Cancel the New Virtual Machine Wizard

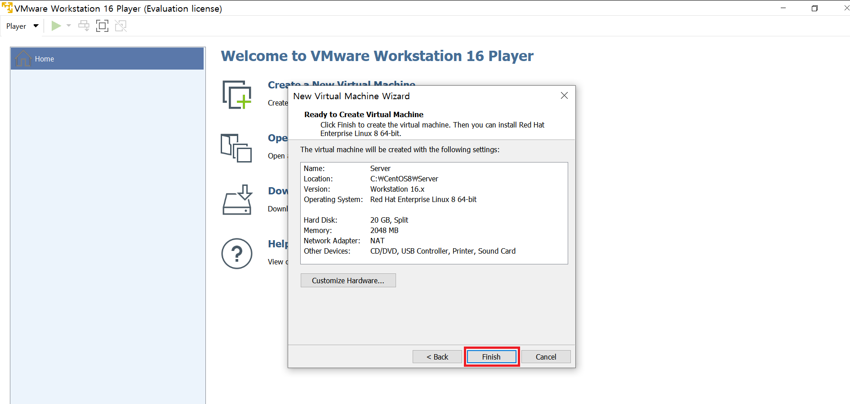546,357
